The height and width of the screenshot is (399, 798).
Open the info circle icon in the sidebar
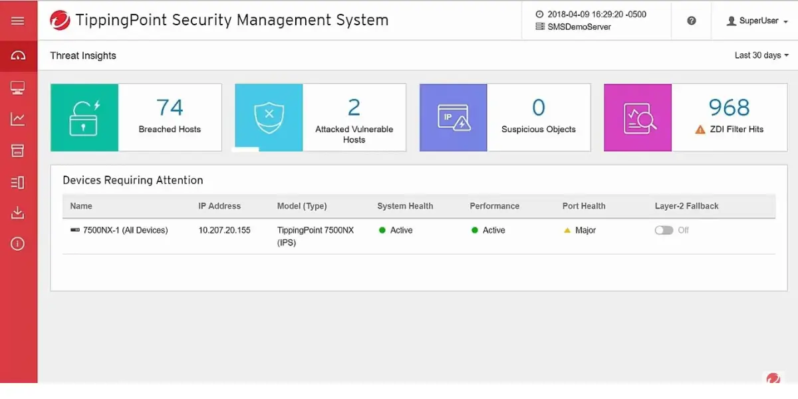pyautogui.click(x=18, y=244)
